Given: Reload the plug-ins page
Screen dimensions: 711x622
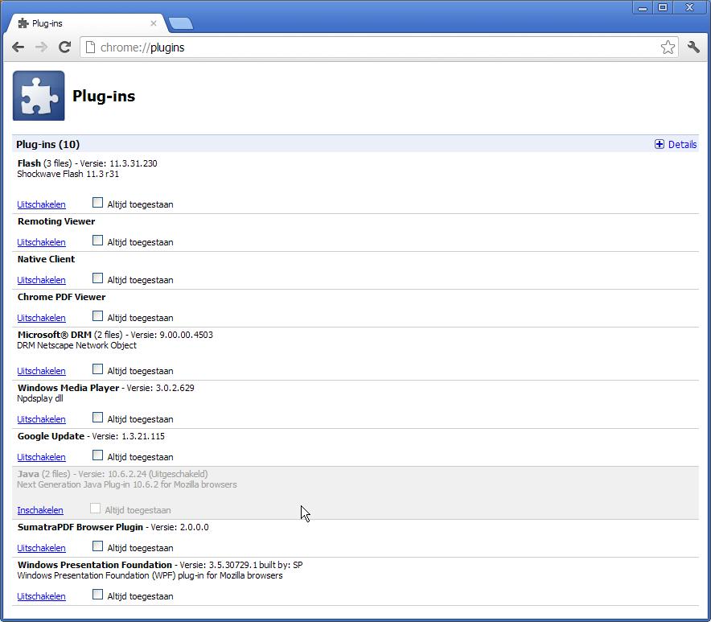Looking at the screenshot, I should pos(64,47).
